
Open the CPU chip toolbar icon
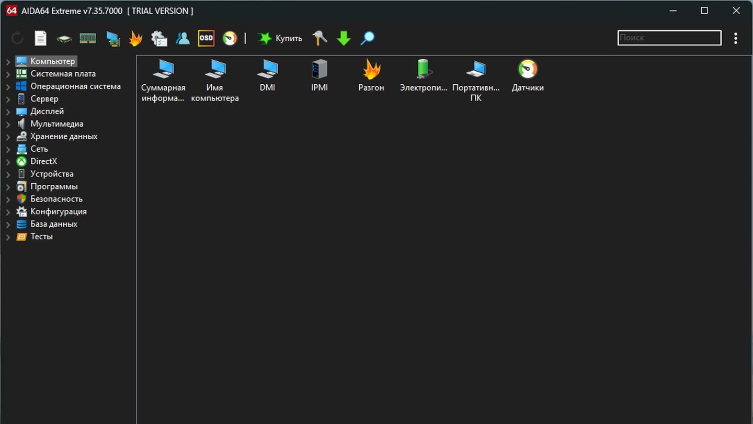(x=64, y=38)
